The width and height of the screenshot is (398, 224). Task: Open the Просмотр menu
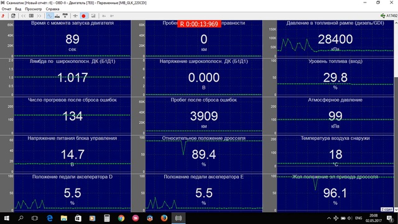pos(33,9)
